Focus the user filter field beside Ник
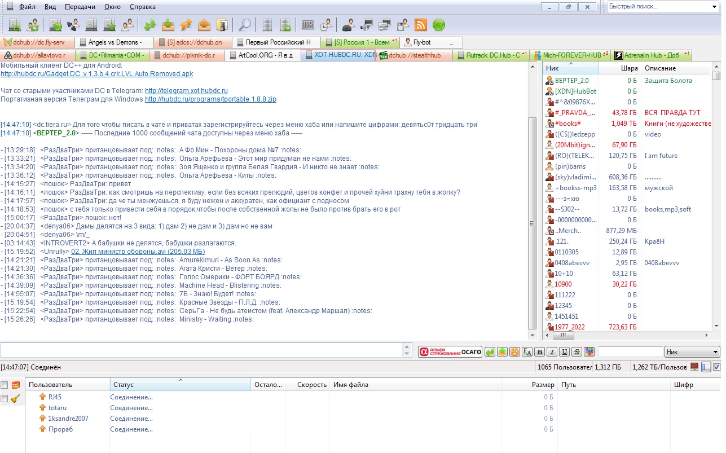Image resolution: width=726 pixels, height=453 pixels. [x=630, y=352]
